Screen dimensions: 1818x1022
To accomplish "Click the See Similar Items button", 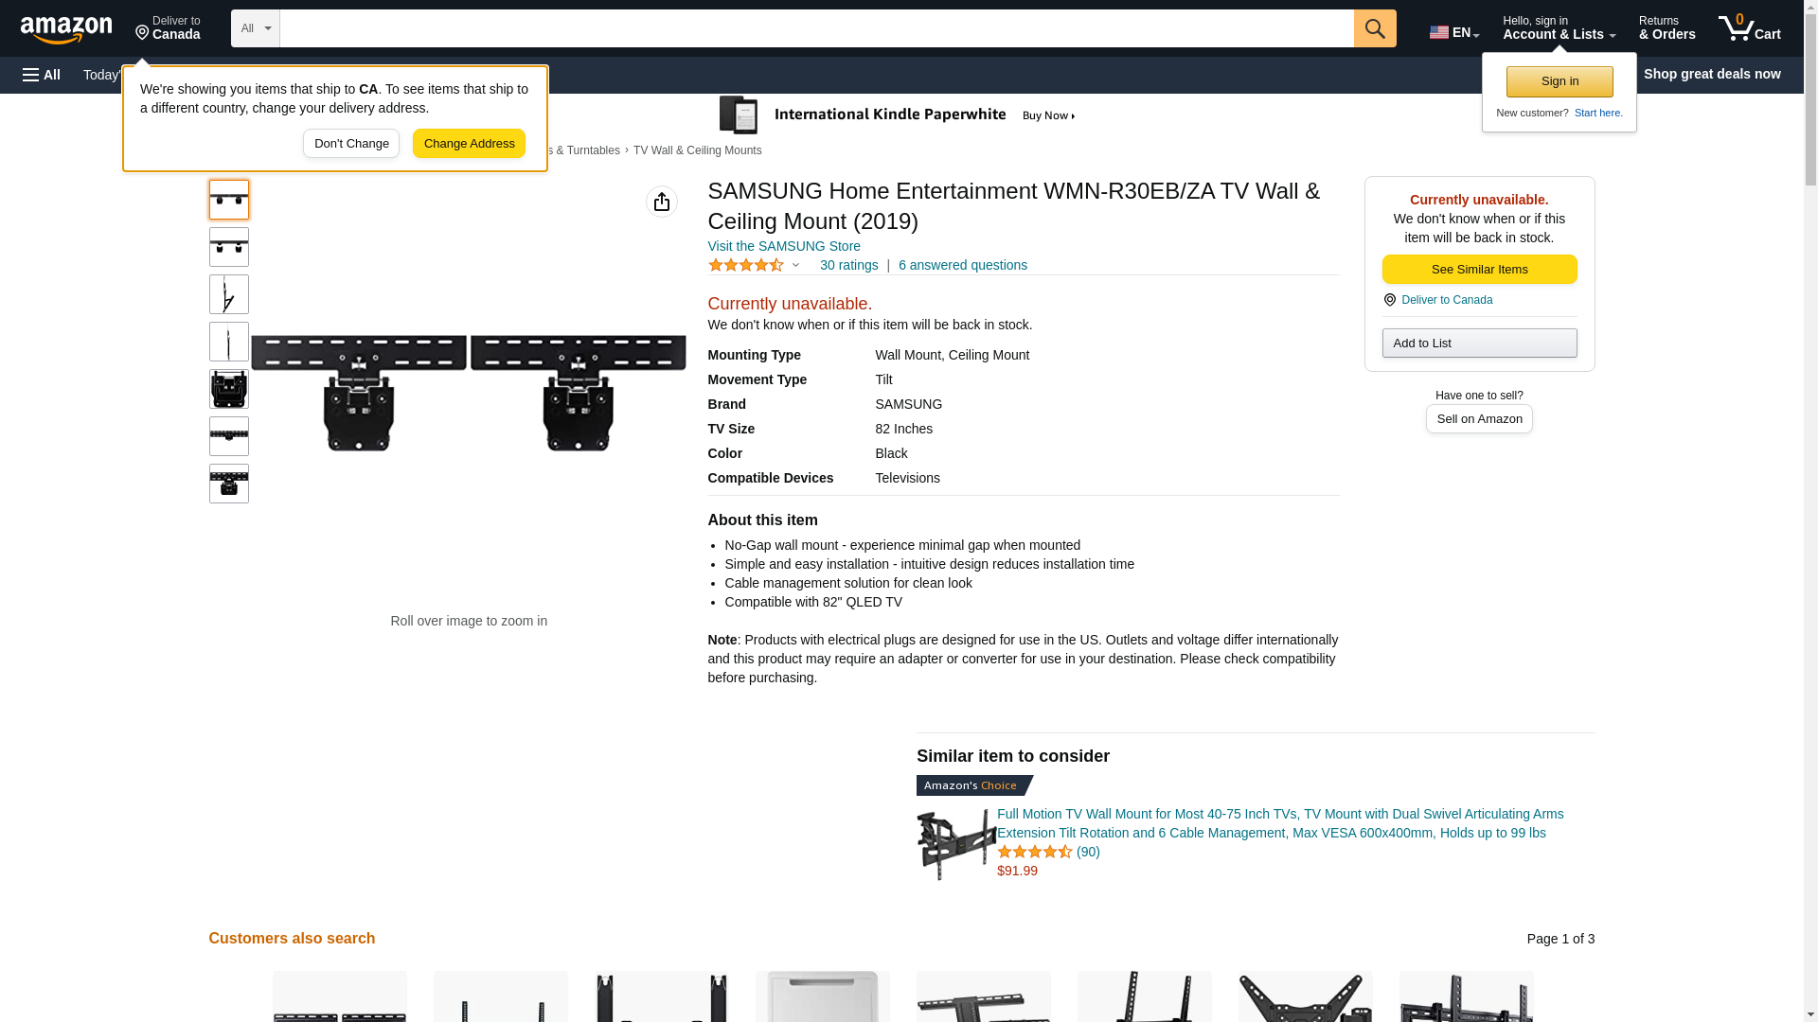I will point(1479,270).
